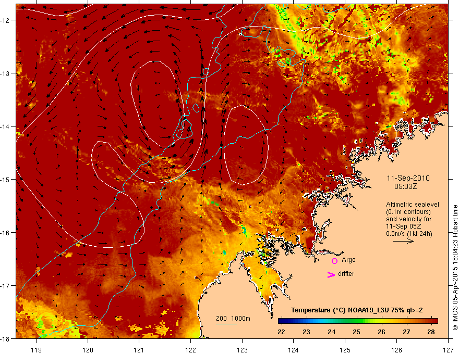
Task: Click latitude axis label '-14'
Action: point(5,127)
